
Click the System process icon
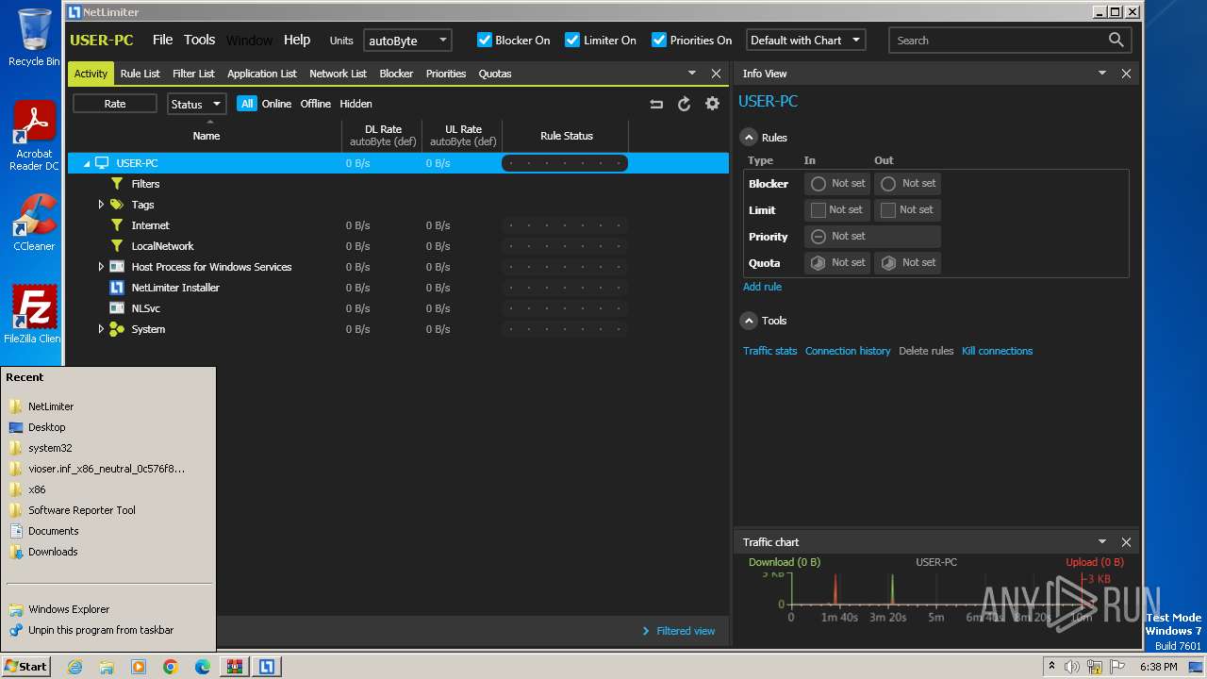tap(117, 329)
